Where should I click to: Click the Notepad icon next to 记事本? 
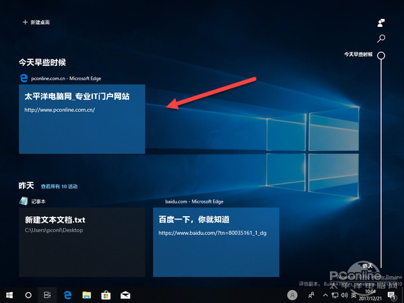(x=24, y=201)
